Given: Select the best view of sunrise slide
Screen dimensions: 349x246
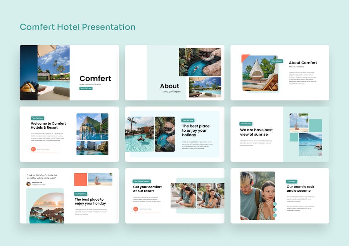Looking at the screenshot, I should [280, 134].
